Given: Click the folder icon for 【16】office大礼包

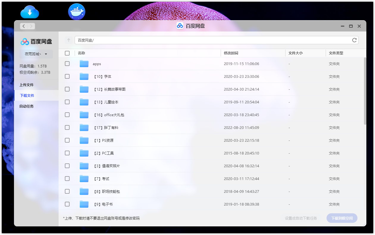Looking at the screenshot, I should point(84,115).
